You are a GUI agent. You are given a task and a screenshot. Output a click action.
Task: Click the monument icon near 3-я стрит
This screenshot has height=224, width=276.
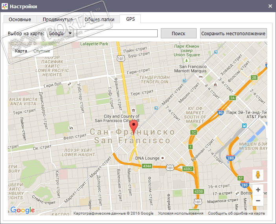coord(215,85)
